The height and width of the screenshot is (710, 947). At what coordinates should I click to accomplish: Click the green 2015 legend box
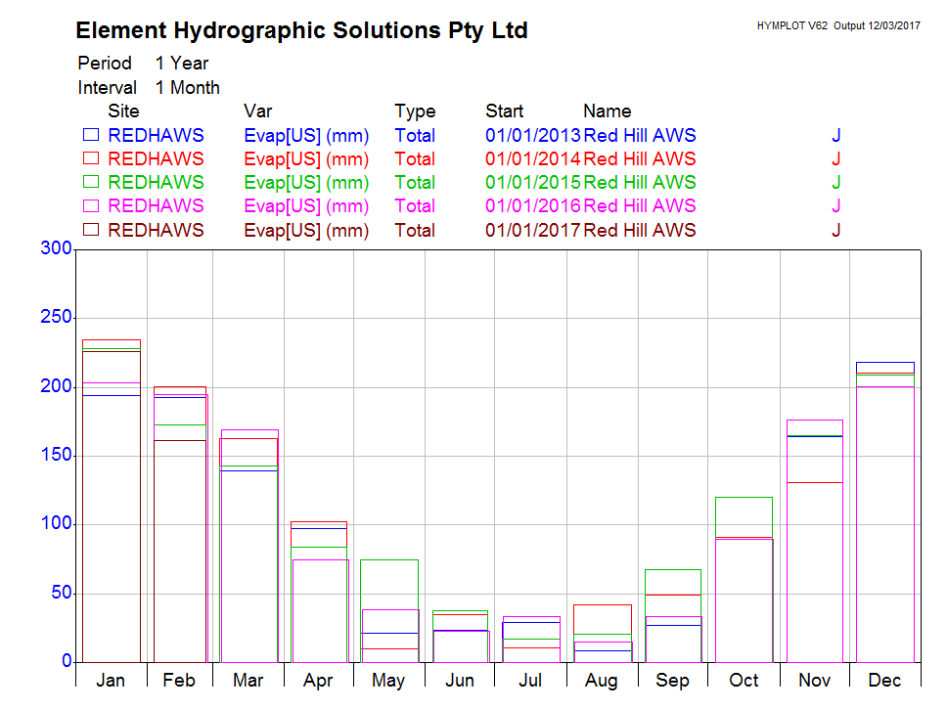(x=91, y=182)
